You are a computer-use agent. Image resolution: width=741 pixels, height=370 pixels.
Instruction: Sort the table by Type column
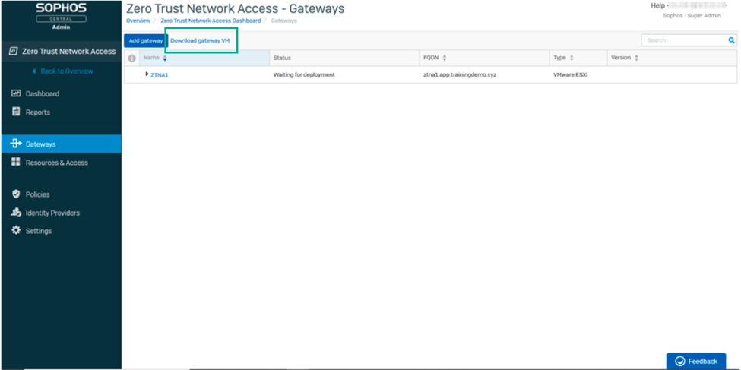tap(572, 59)
